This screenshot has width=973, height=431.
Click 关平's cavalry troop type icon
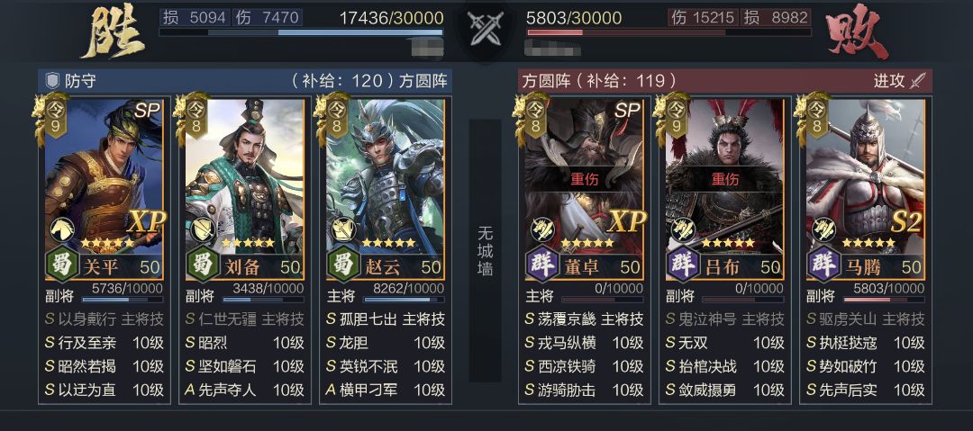click(x=62, y=229)
